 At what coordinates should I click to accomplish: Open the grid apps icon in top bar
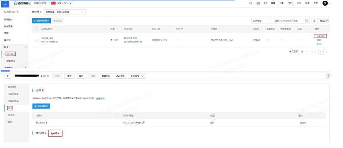pyautogui.click(x=259, y=3)
